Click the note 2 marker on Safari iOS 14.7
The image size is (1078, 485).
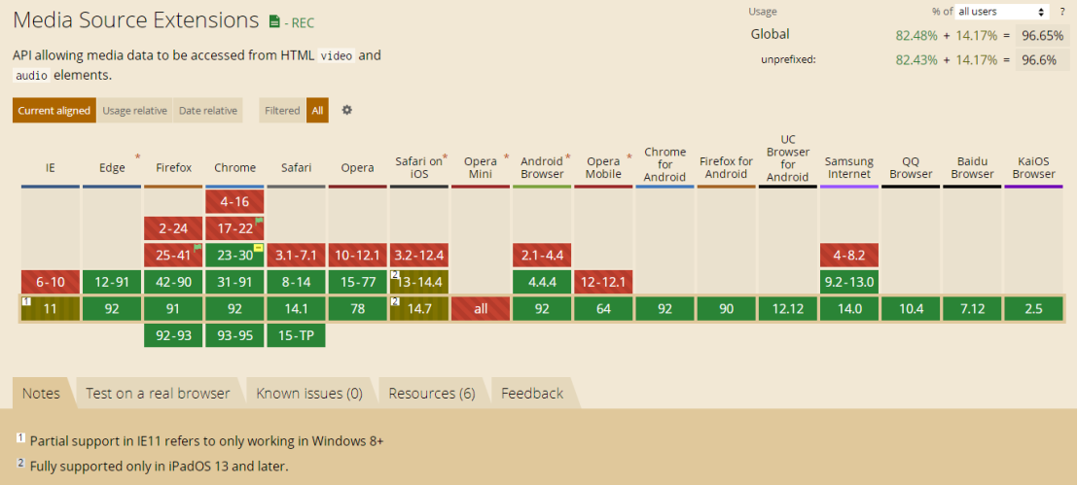(396, 301)
